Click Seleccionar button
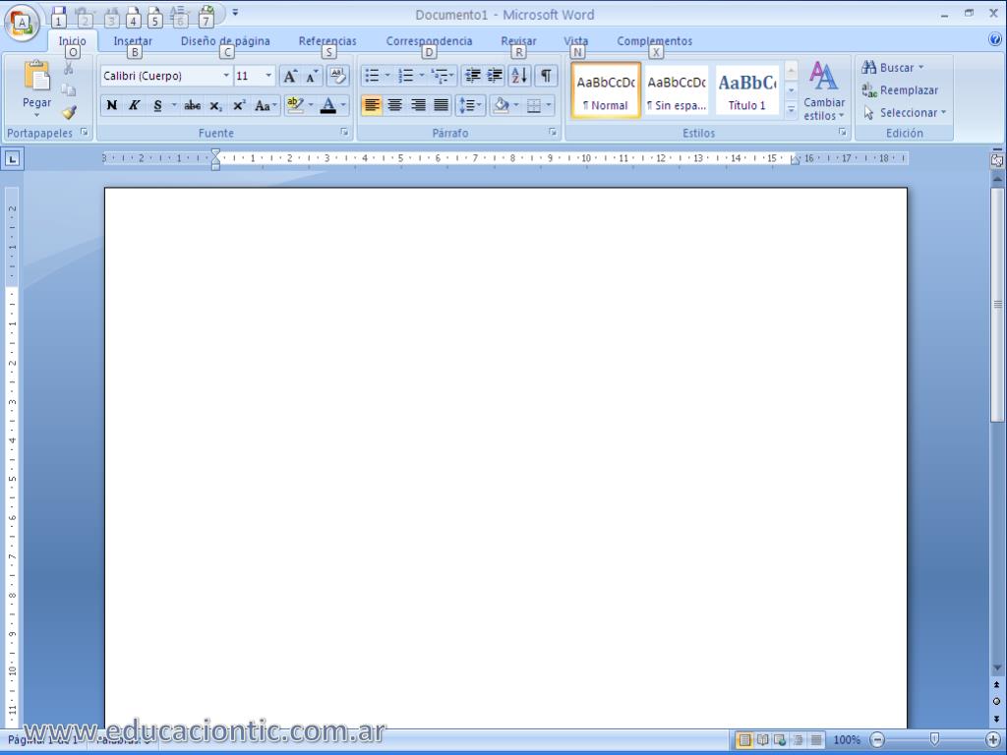This screenshot has width=1007, height=755. pyautogui.click(x=905, y=113)
